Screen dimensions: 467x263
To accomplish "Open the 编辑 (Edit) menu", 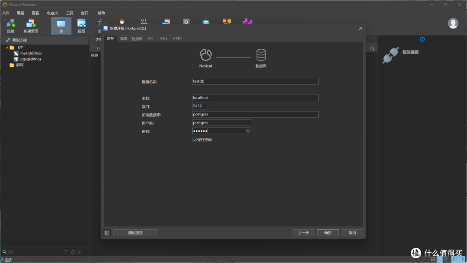I will click(x=21, y=13).
